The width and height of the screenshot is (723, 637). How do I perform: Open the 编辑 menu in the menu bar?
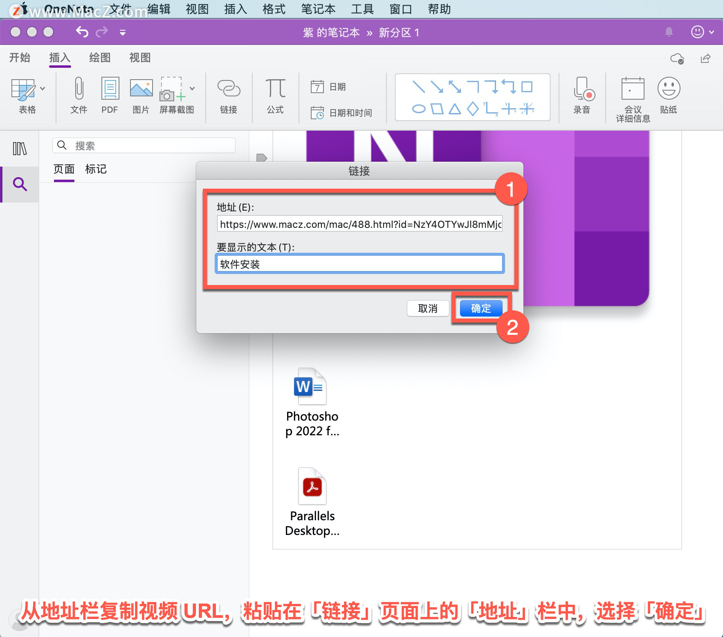159,9
